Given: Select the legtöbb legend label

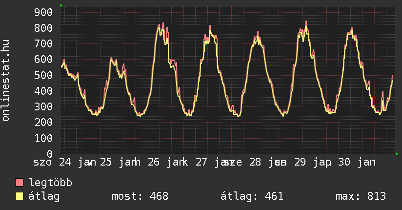Looking at the screenshot, I should click(x=50, y=183).
